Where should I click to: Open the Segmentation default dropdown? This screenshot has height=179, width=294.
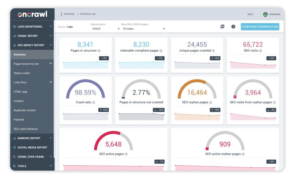(106, 29)
